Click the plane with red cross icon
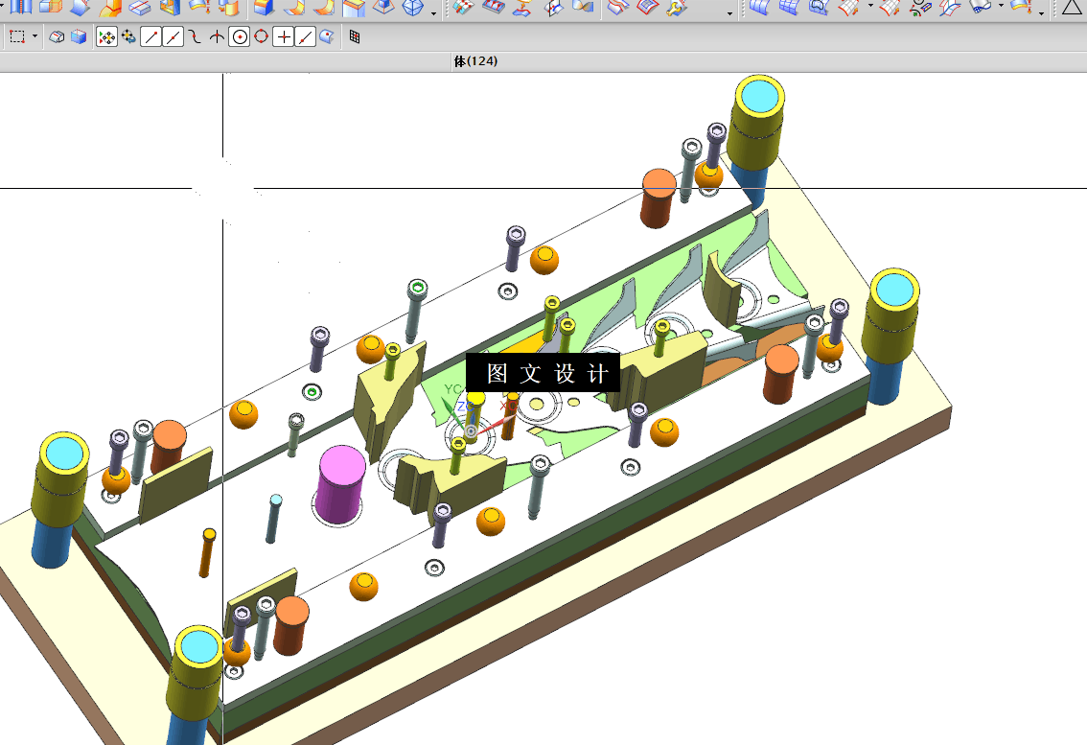1087x745 pixels. [553, 8]
